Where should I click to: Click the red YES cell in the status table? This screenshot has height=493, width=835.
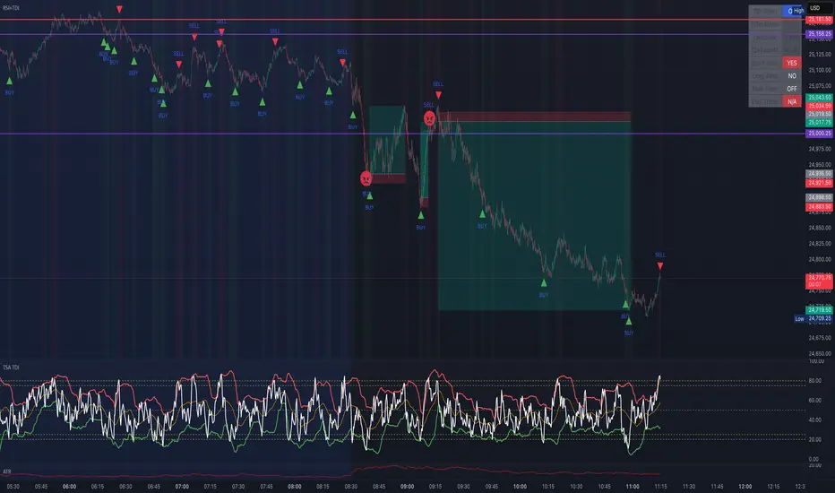click(x=791, y=63)
